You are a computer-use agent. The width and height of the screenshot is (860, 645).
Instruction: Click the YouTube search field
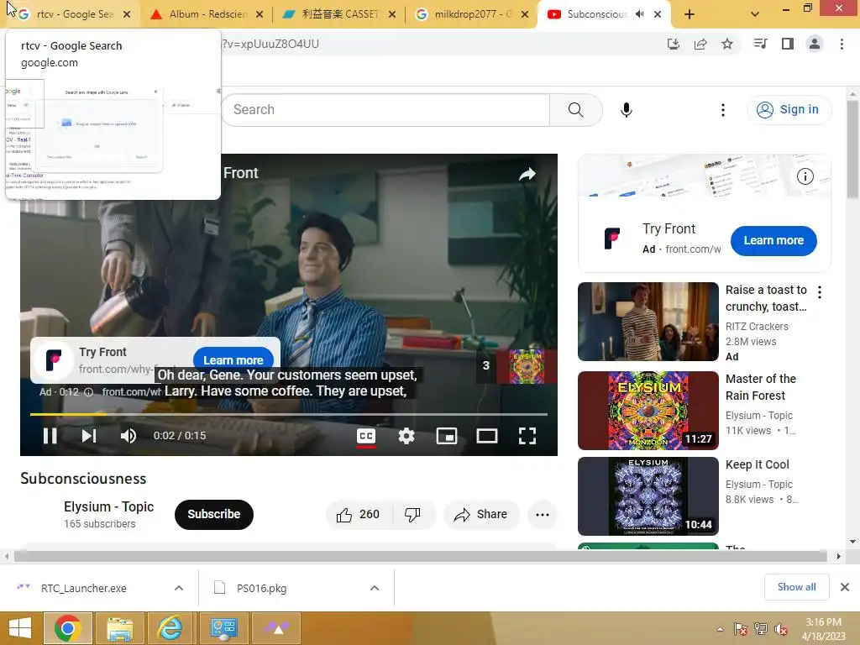[x=385, y=110]
